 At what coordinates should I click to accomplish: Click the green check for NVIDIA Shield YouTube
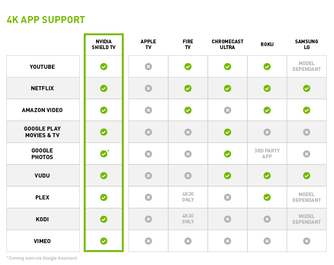click(x=103, y=66)
